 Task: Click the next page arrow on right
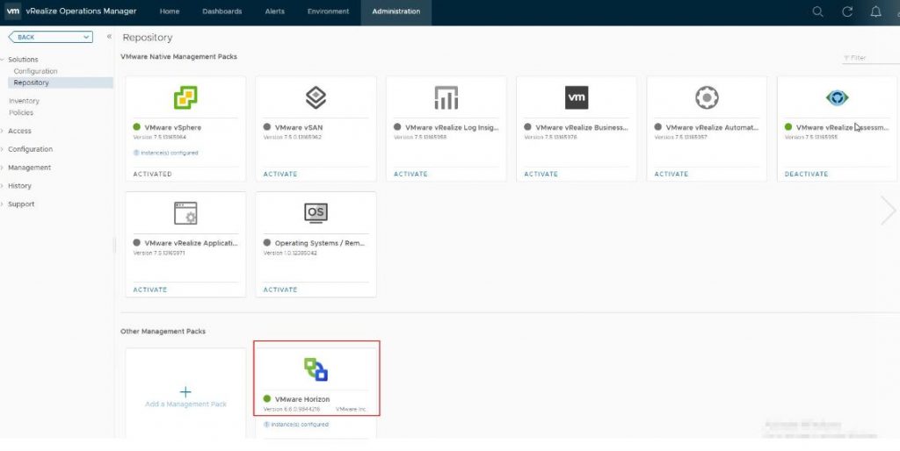coord(888,211)
